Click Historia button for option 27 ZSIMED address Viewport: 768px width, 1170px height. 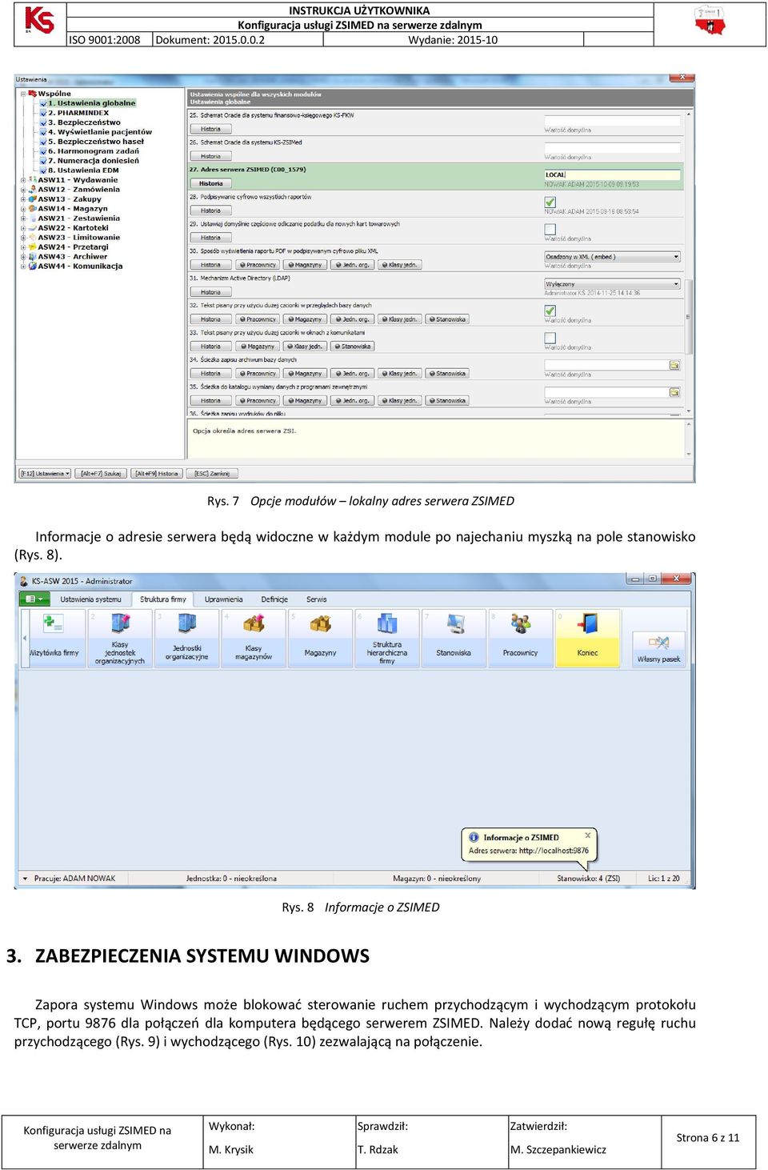click(211, 183)
